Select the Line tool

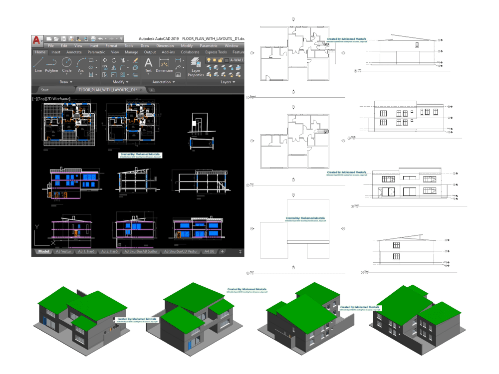[38, 64]
